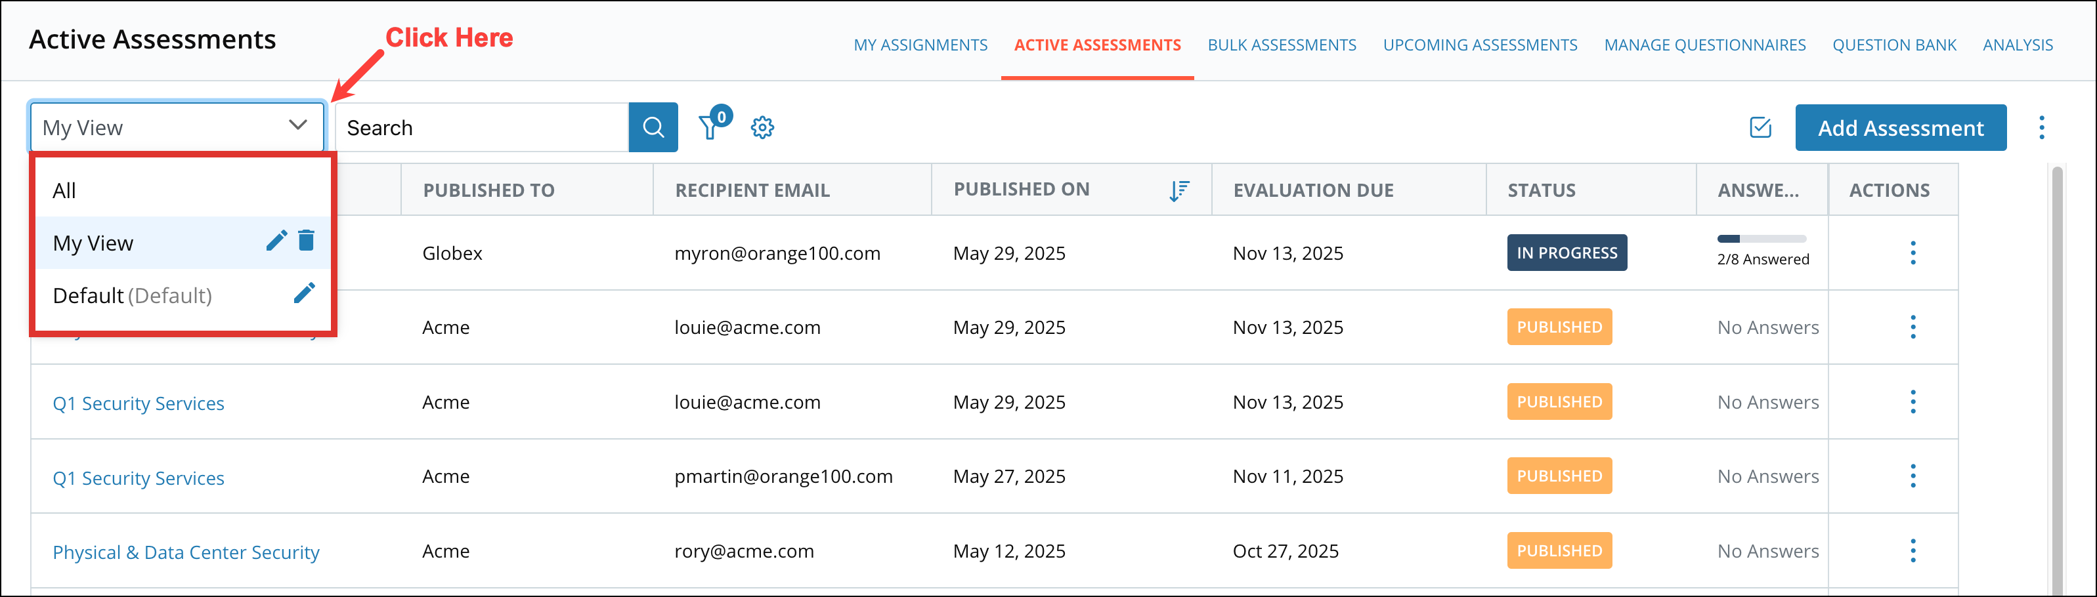This screenshot has width=2097, height=597.
Task: Go to Question Bank tab
Action: coord(1893,45)
